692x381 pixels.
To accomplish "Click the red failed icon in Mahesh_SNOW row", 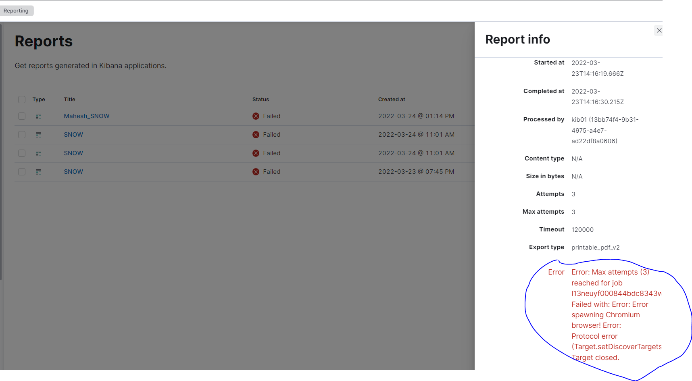I will 256,116.
